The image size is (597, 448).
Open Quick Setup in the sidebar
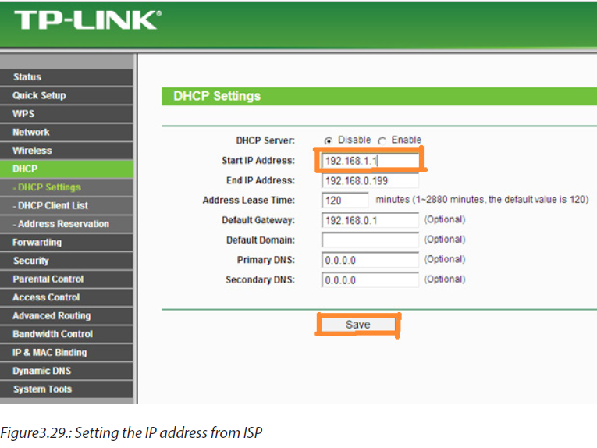tap(66, 95)
